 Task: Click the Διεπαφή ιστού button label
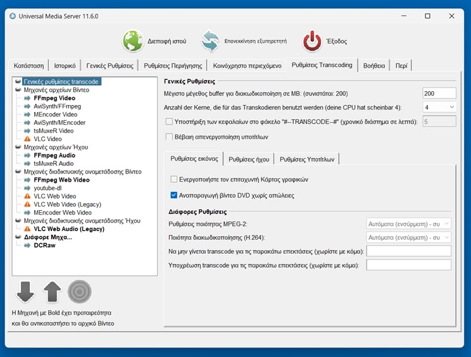166,41
